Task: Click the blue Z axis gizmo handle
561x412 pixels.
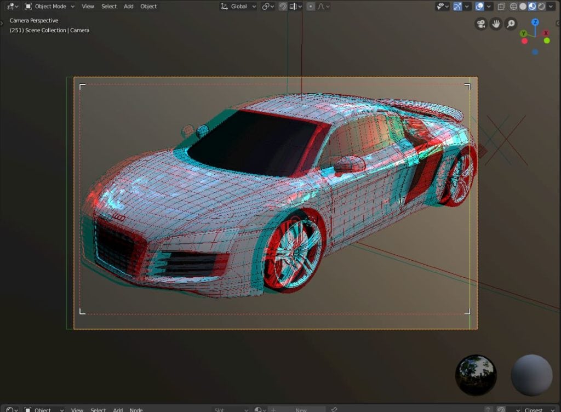Action: click(x=535, y=22)
